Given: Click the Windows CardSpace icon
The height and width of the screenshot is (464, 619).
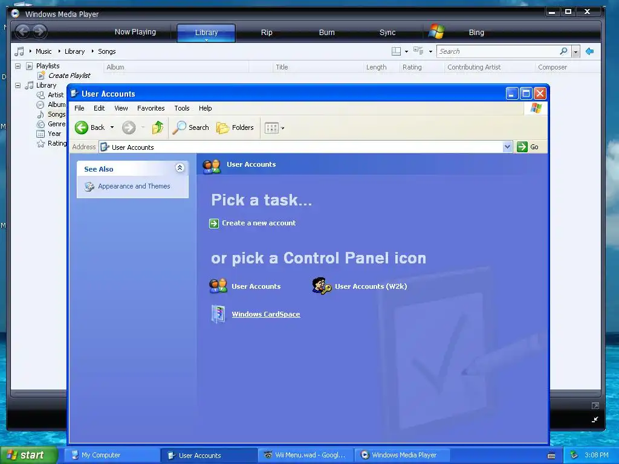Looking at the screenshot, I should tap(218, 314).
